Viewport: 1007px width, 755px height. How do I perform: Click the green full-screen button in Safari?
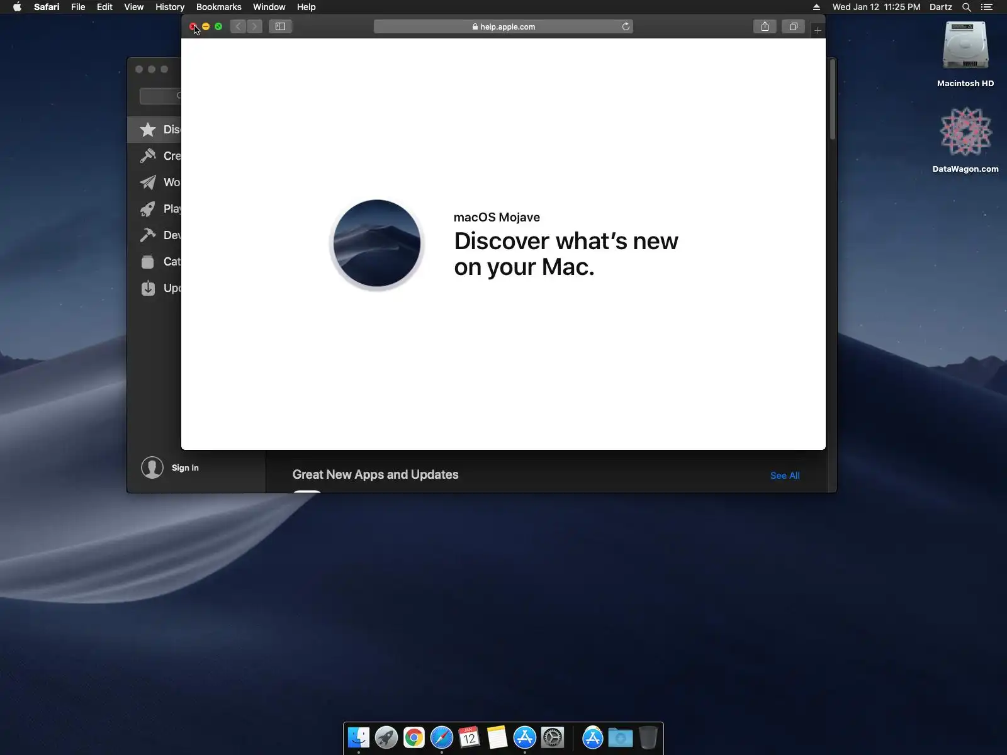(218, 26)
